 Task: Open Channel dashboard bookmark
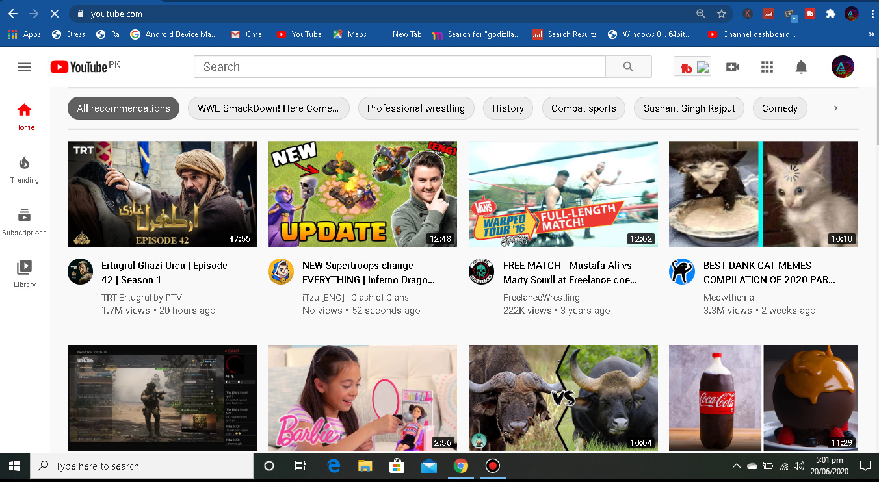(752, 34)
